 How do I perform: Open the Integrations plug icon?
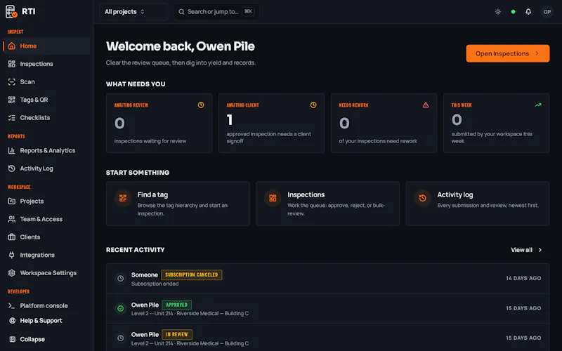click(x=12, y=255)
